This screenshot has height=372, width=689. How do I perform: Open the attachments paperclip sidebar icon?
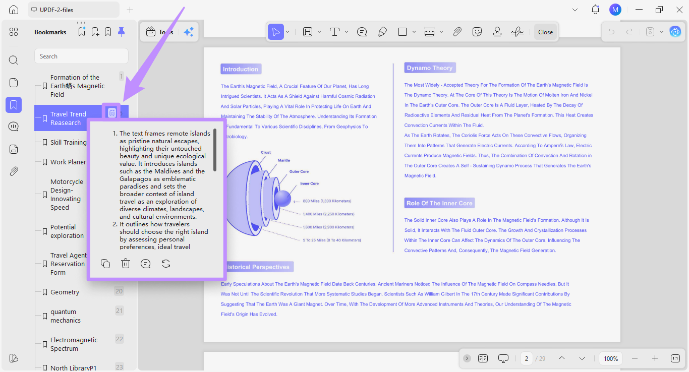click(14, 171)
